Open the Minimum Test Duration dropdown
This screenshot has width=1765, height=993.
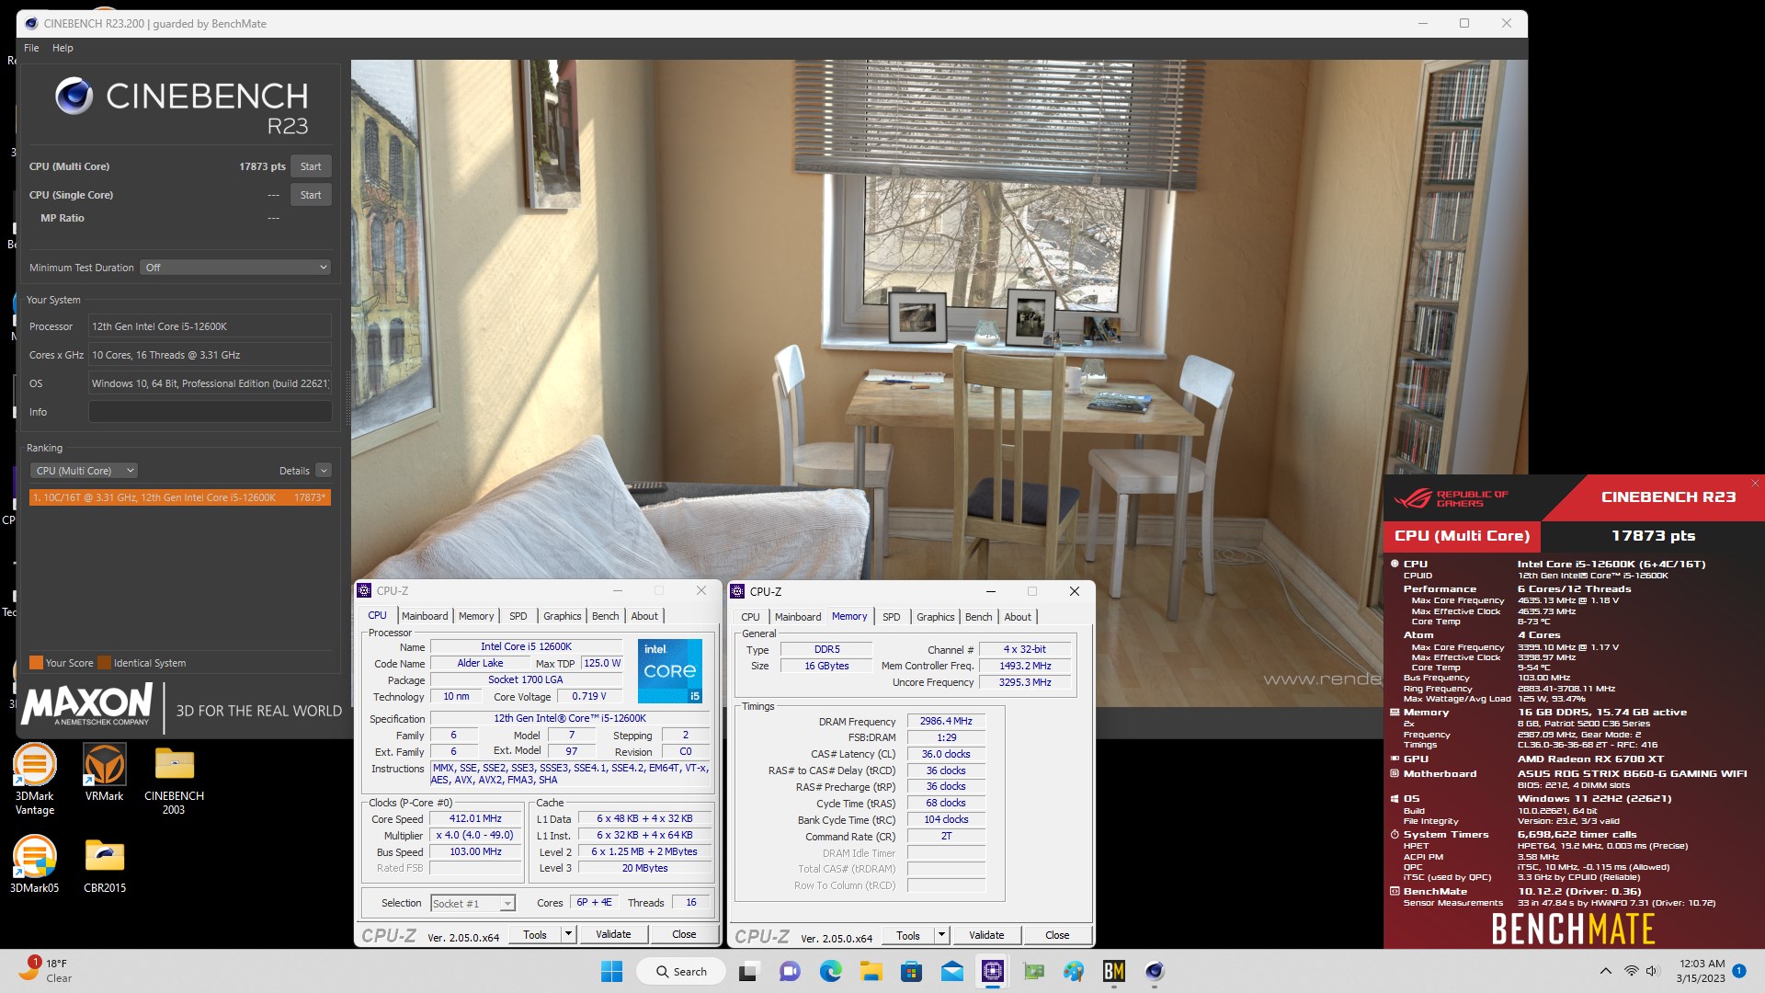[x=236, y=268]
